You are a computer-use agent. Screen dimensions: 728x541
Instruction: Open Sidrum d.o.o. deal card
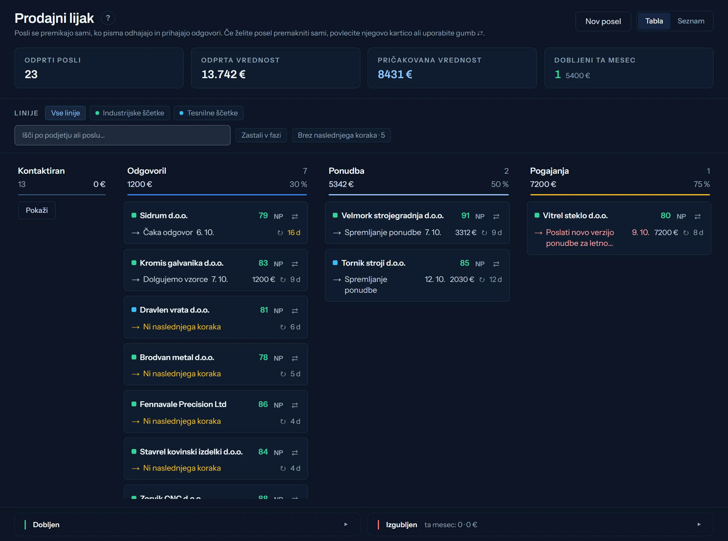(216, 223)
